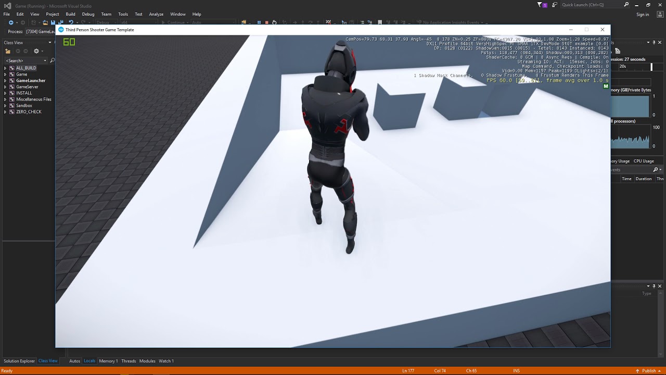Screen dimensions: 666x375
Task: Click the Time column header in events
Action: point(626,179)
